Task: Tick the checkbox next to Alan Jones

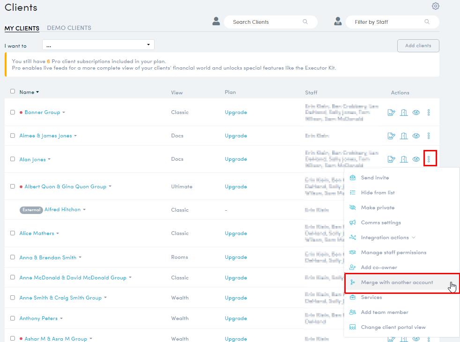Action: click(x=13, y=159)
